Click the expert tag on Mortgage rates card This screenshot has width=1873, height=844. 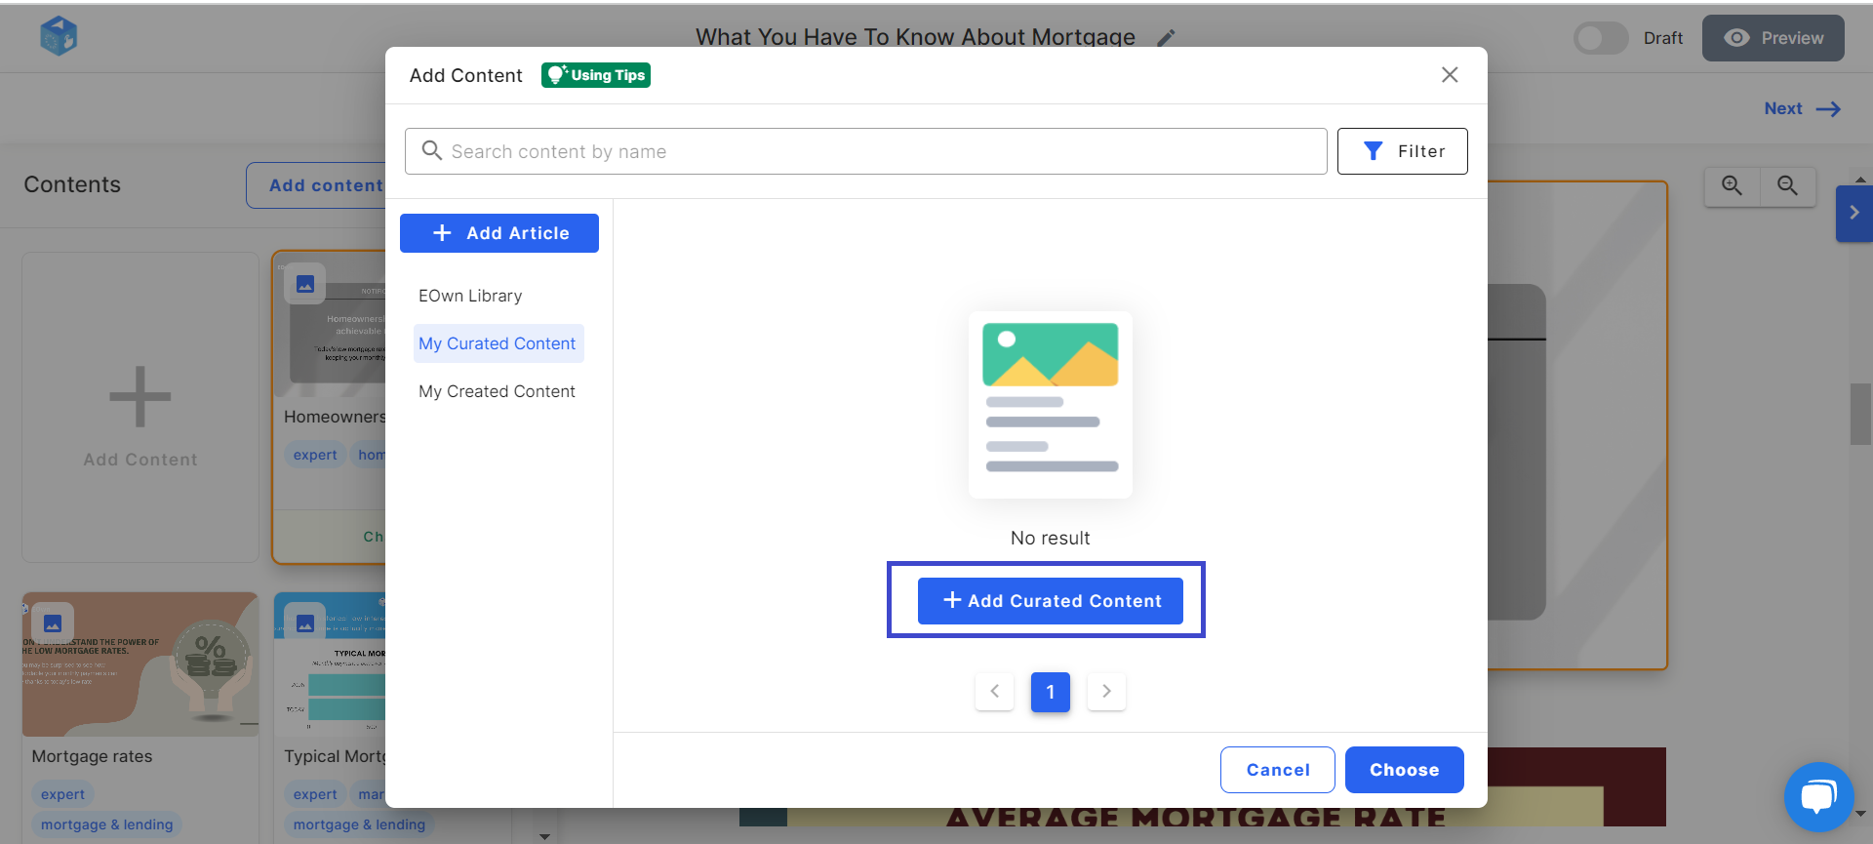click(x=62, y=794)
